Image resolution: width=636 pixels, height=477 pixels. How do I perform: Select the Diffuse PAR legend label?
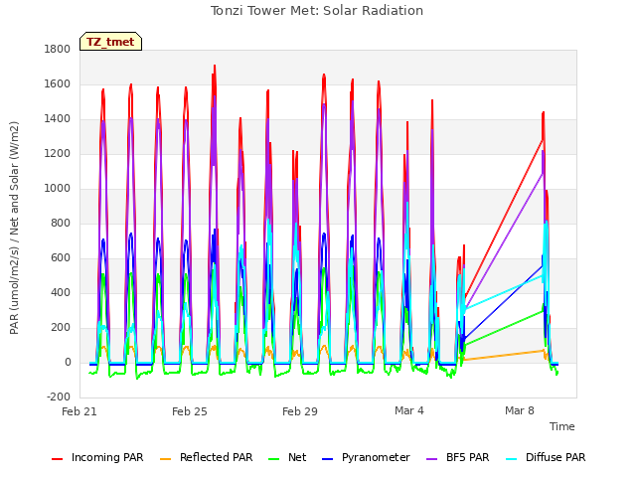click(556, 457)
